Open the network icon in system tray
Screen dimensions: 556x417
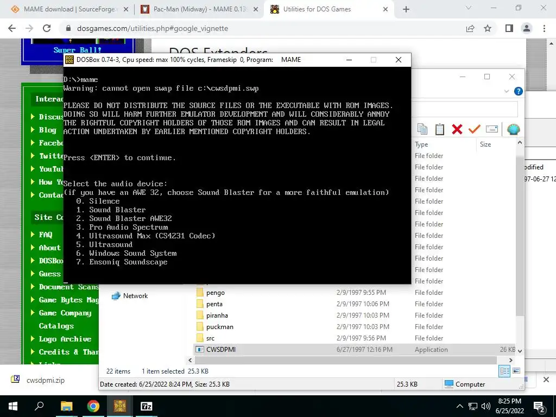point(473,406)
